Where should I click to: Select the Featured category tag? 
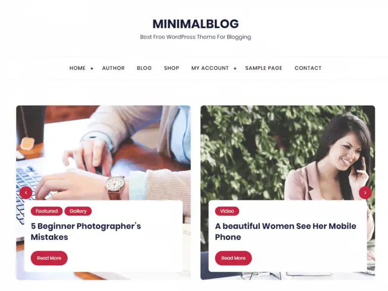point(46,211)
